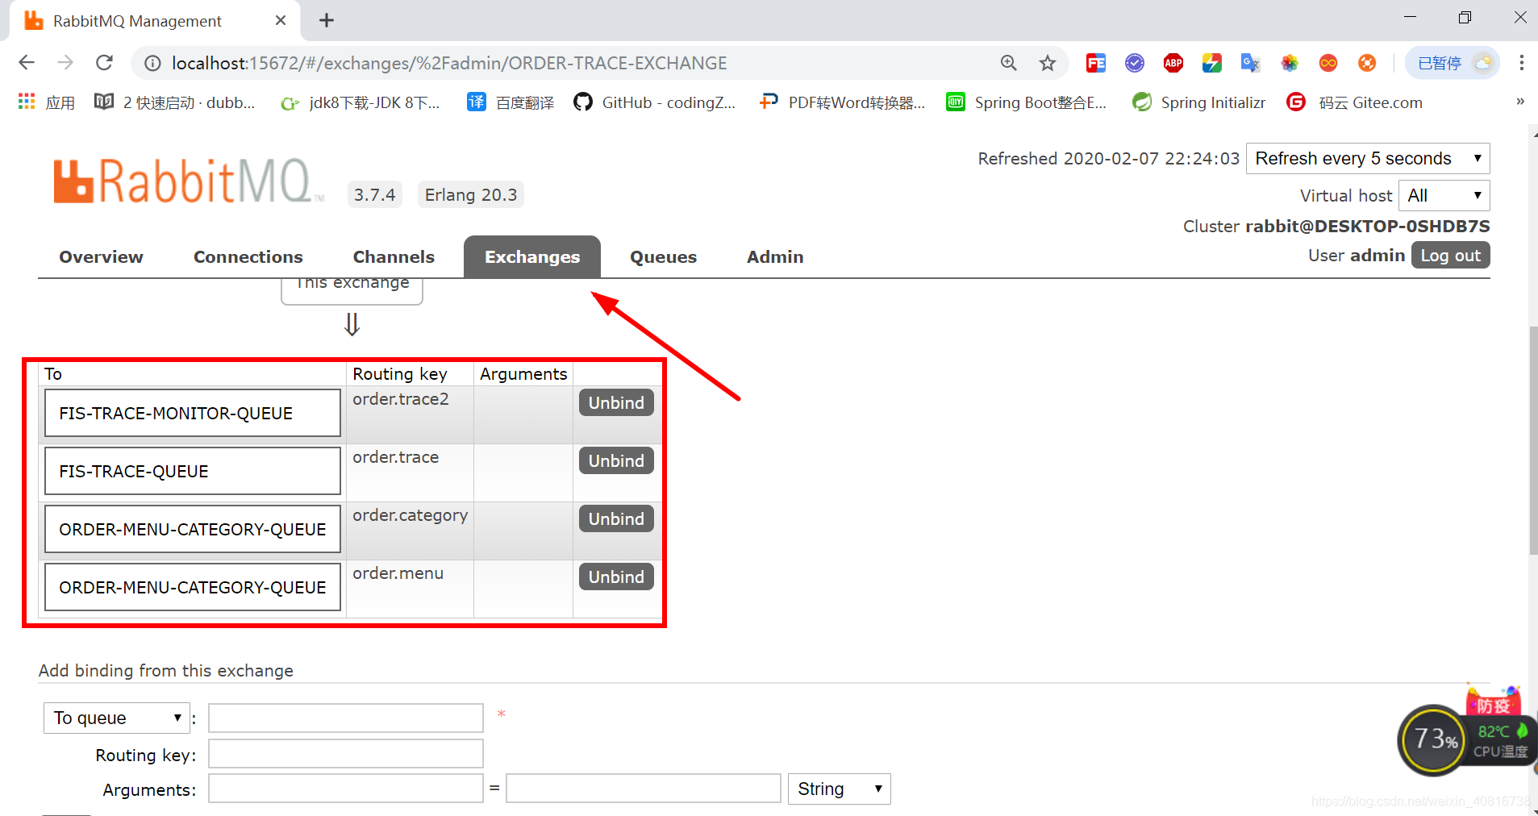The width and height of the screenshot is (1538, 816).
Task: Open the PDF to Word converter bookmark
Action: (842, 102)
